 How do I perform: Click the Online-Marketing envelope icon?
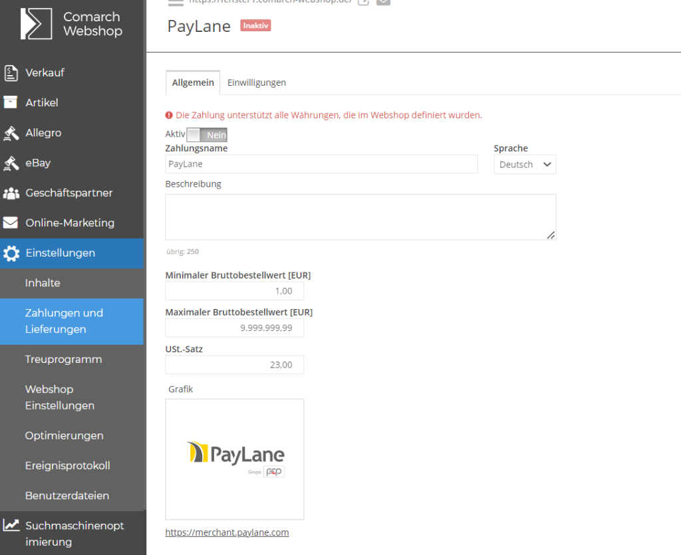(11, 223)
